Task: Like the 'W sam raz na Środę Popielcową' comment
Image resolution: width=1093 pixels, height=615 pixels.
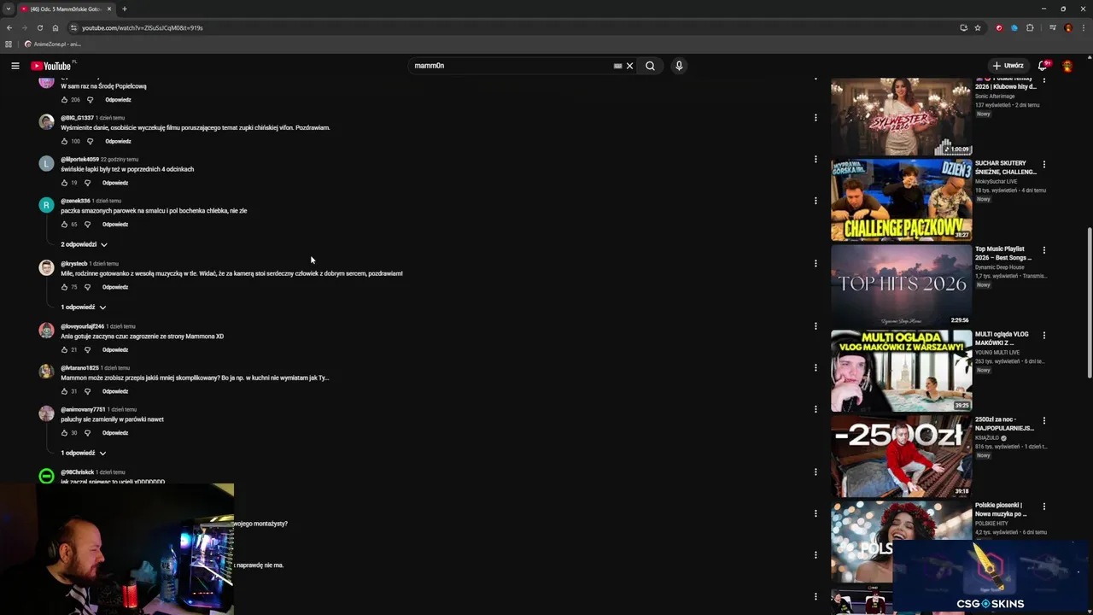Action: point(64,100)
